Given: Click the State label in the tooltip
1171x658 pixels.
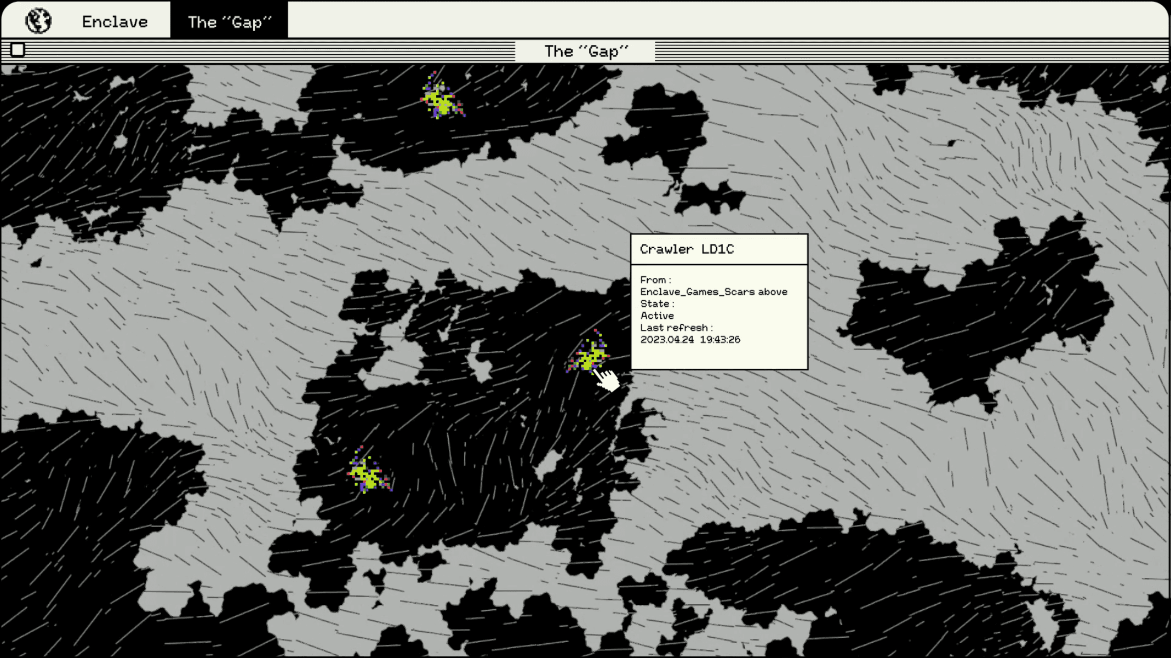Looking at the screenshot, I should point(656,304).
